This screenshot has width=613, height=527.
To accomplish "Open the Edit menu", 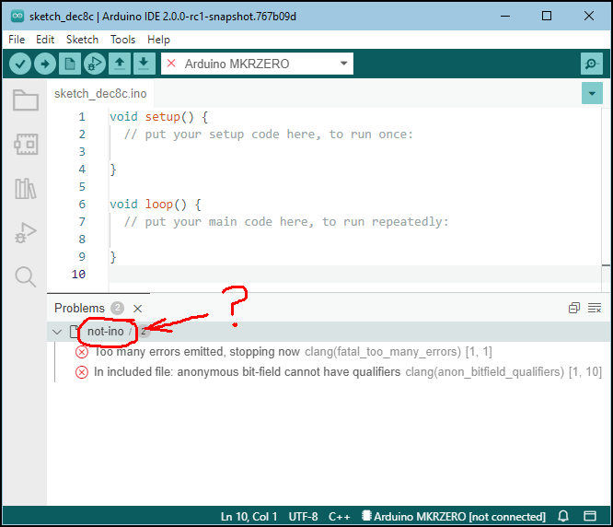I will tap(45, 40).
